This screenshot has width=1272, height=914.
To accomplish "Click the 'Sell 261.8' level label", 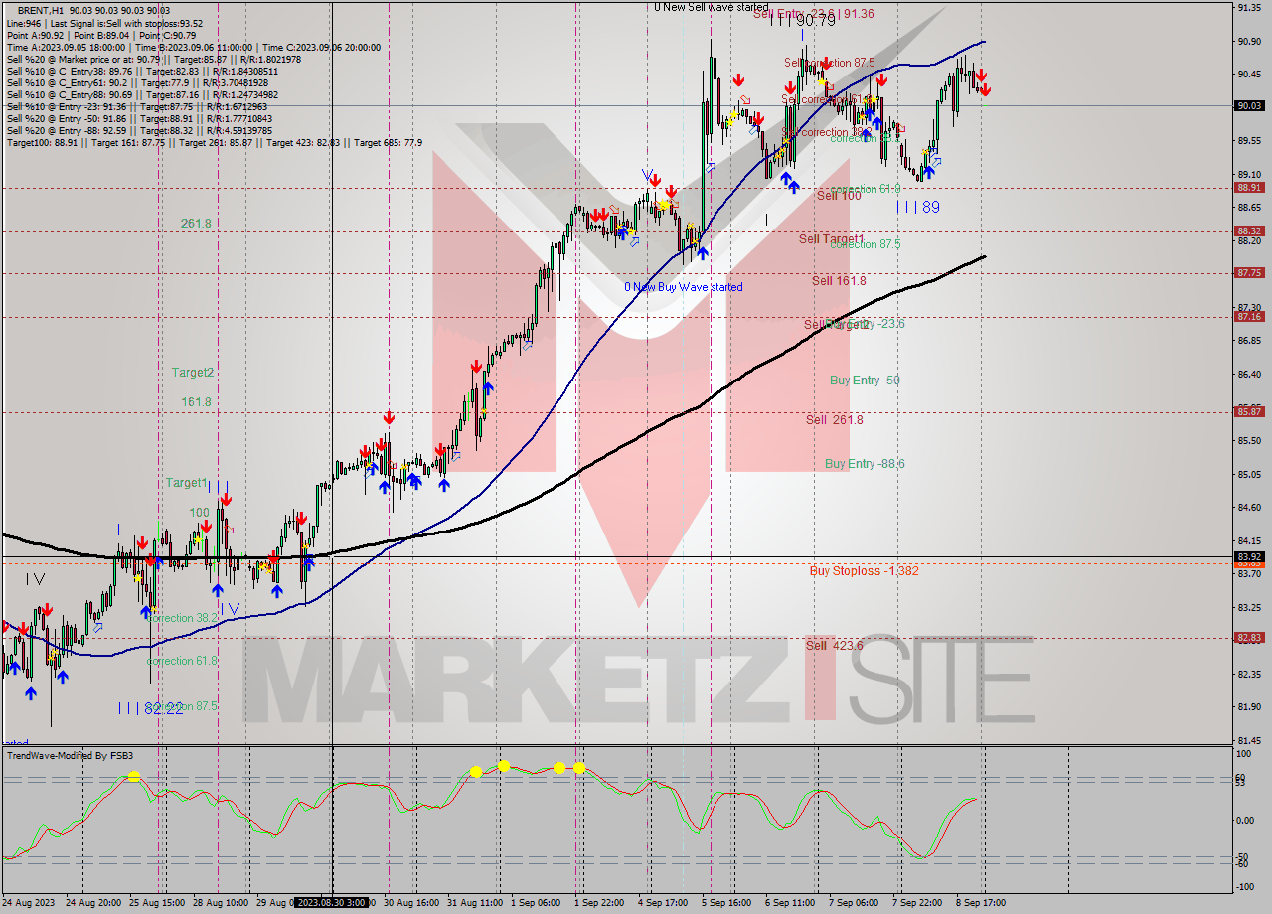I will click(x=834, y=420).
